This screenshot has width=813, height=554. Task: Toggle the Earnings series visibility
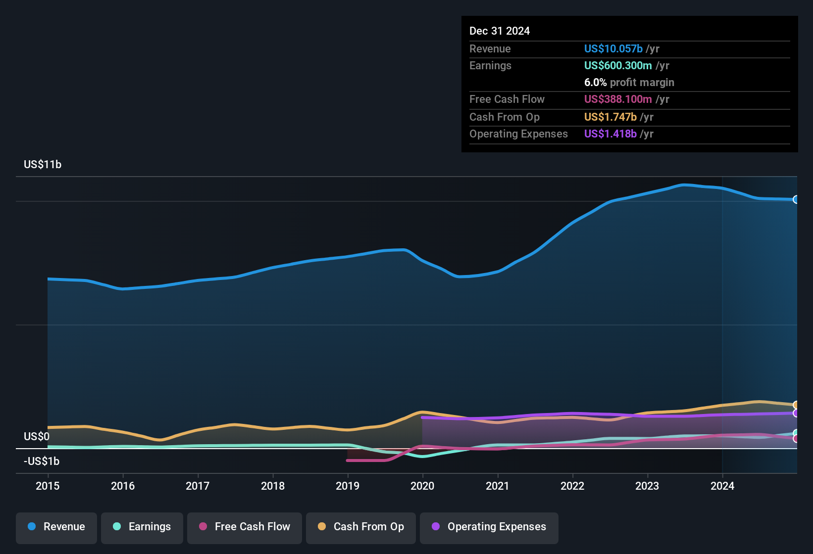(142, 527)
